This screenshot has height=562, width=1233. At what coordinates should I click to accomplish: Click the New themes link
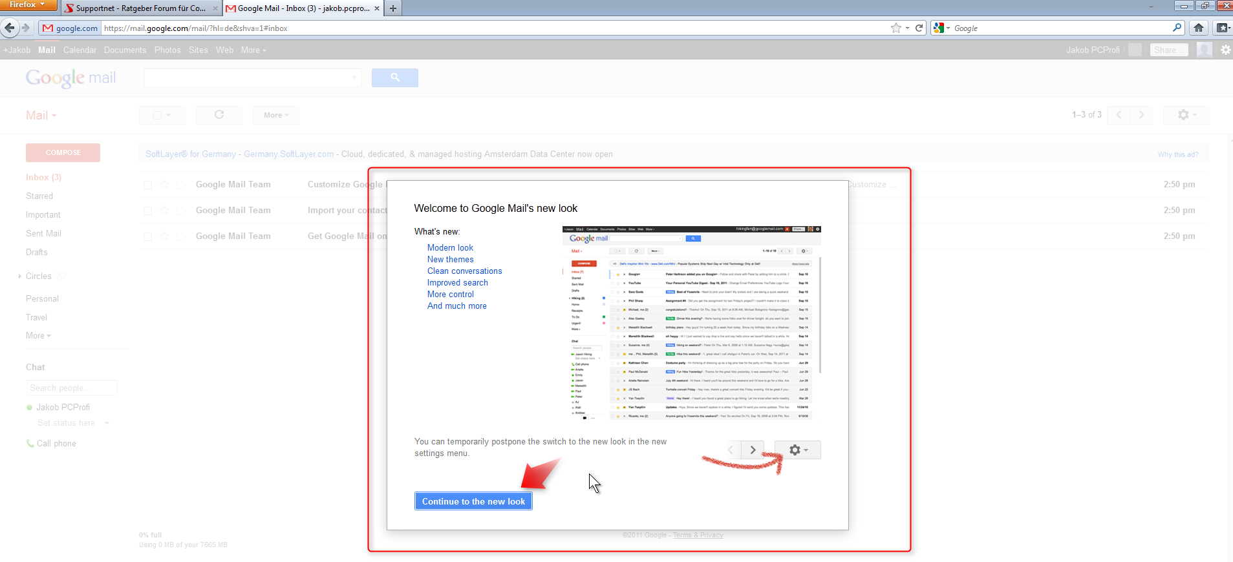pos(450,259)
